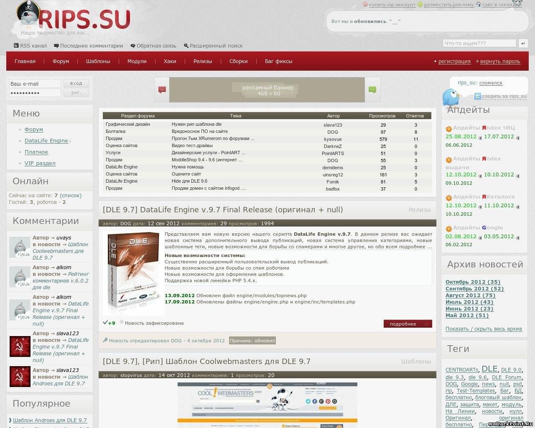Open Google update date 02.08.2012

[461, 236]
